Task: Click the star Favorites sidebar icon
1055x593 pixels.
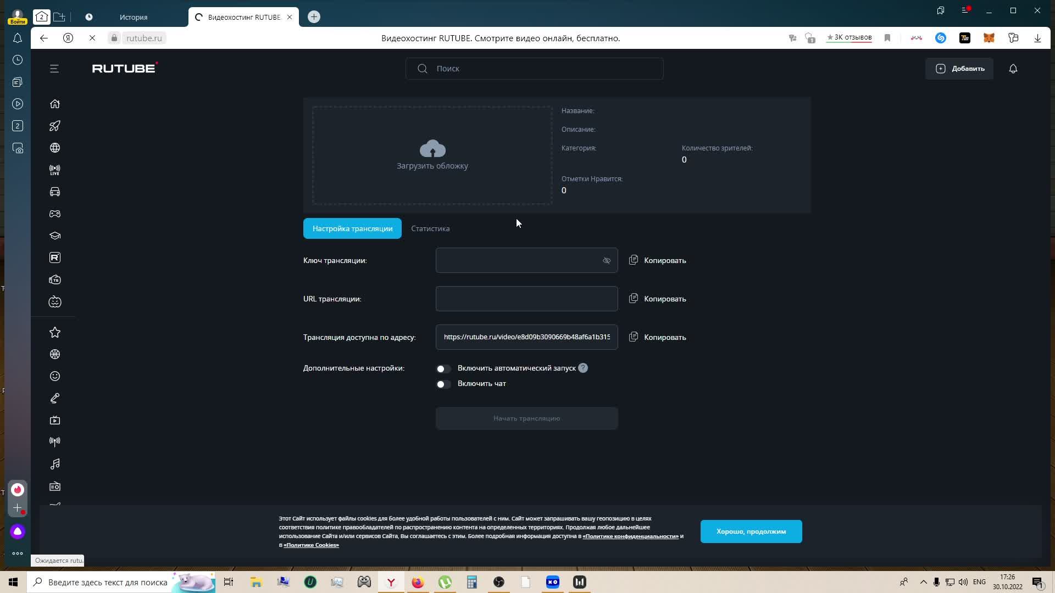Action: (x=55, y=333)
